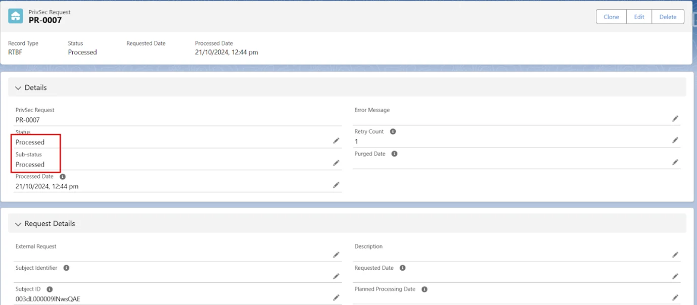This screenshot has height=305, width=697.
Task: Collapse the Details section
Action: [x=18, y=88]
